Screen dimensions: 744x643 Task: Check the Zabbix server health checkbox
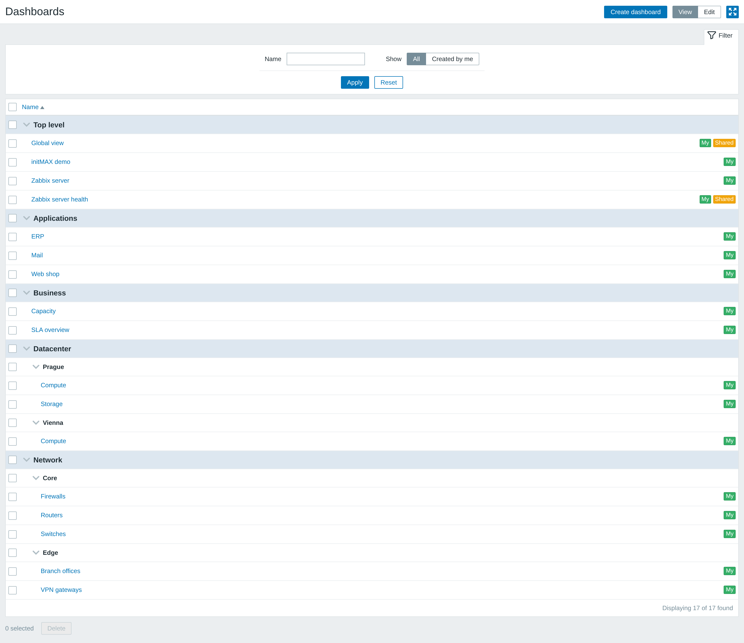click(13, 200)
